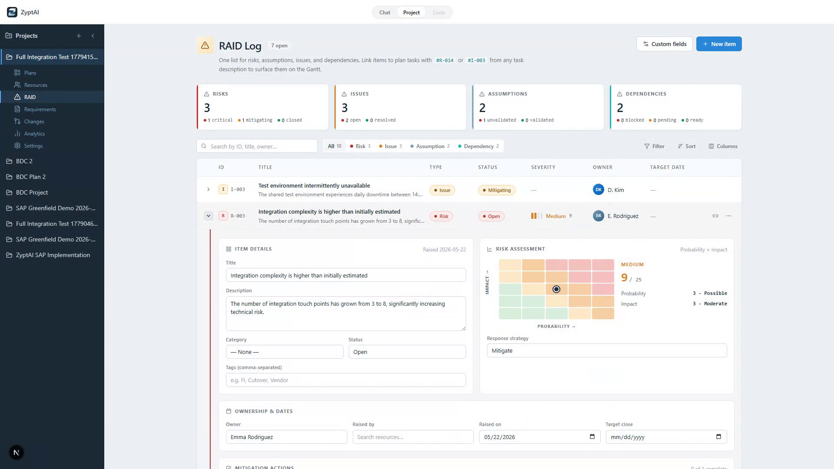Click the Assumptions summary card
Image resolution: width=834 pixels, height=469 pixels.
tap(538, 107)
